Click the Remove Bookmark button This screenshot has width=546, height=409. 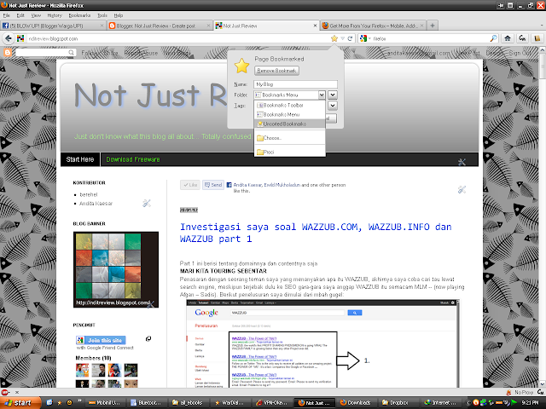coord(276,71)
